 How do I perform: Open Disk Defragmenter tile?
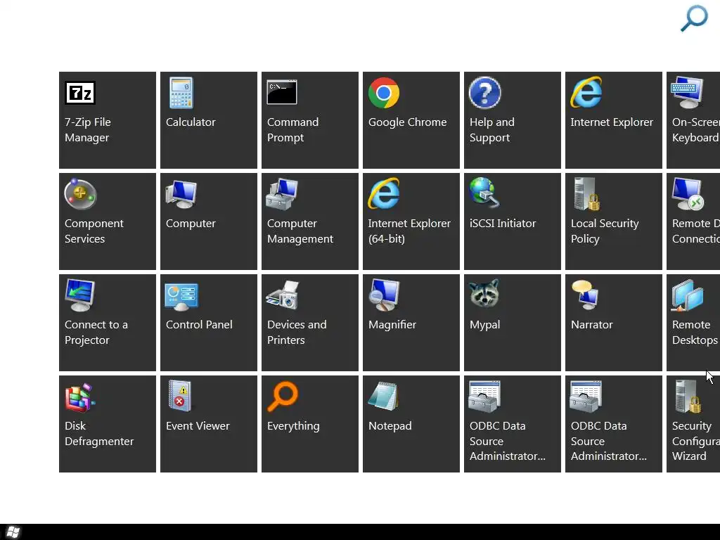pyautogui.click(x=108, y=424)
